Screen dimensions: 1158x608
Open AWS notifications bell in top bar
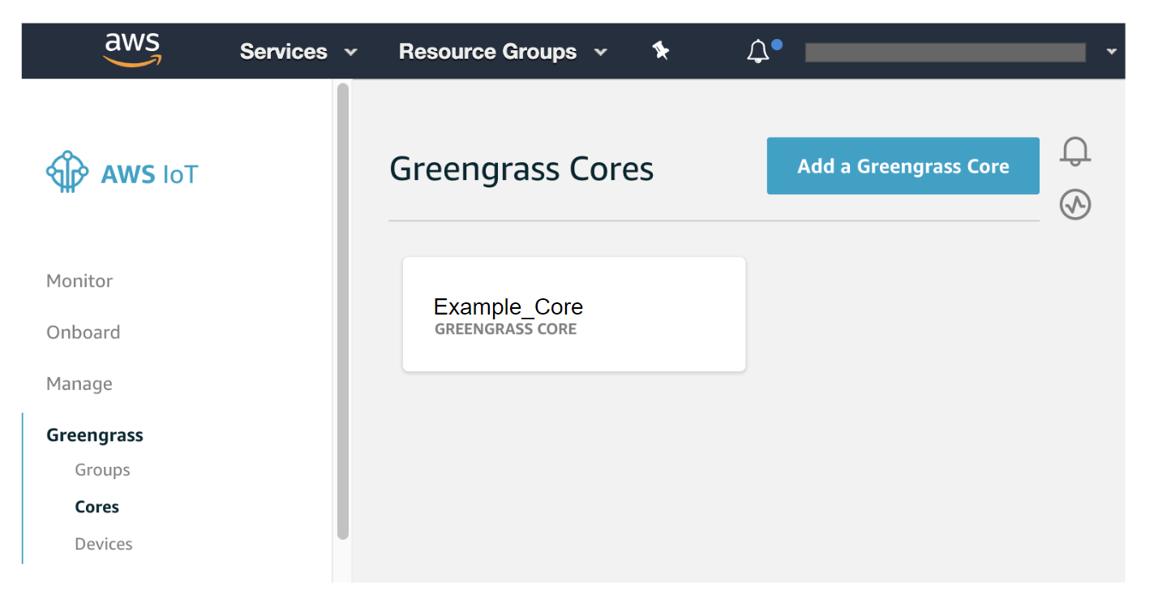point(759,51)
